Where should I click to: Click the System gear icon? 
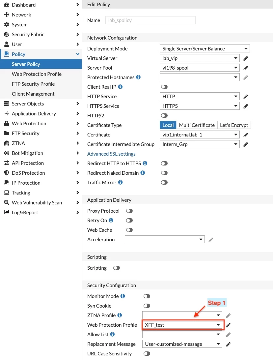point(7,24)
